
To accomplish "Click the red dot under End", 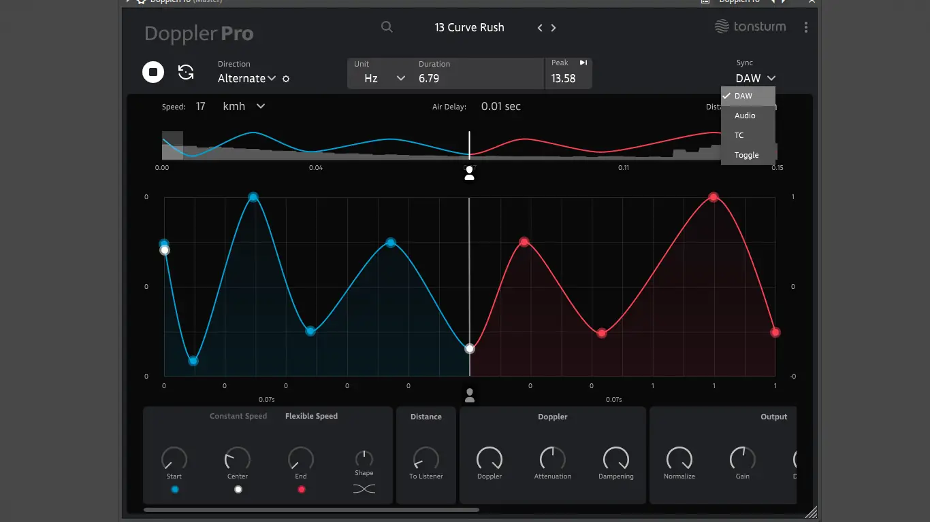I will [301, 489].
